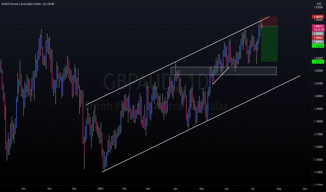The width and height of the screenshot is (326, 192).
Task: Click the pink 1.85513 current price label
Action: [318, 27]
